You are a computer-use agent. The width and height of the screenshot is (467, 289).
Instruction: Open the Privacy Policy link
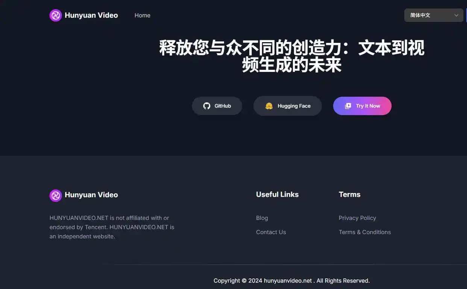357,218
